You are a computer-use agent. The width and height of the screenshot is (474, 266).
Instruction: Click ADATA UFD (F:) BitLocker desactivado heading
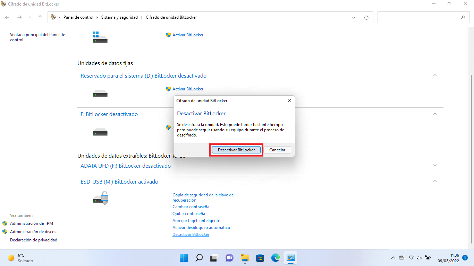[126, 166]
